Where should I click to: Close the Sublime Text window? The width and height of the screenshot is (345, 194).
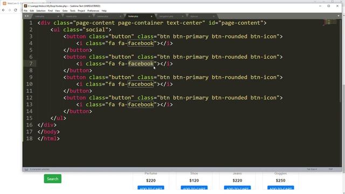click(x=337, y=6)
